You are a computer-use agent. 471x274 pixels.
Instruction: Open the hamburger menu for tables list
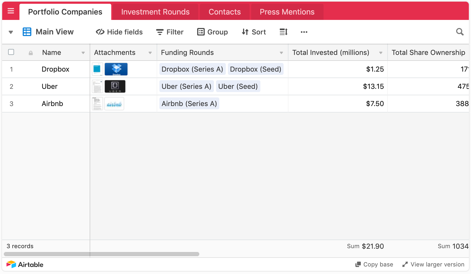(x=11, y=11)
